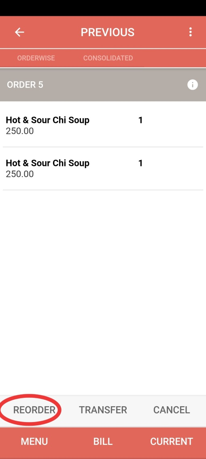Screen dimensions: 206x459
Task: Open the three-dot overflow menu
Action: pyautogui.click(x=191, y=32)
